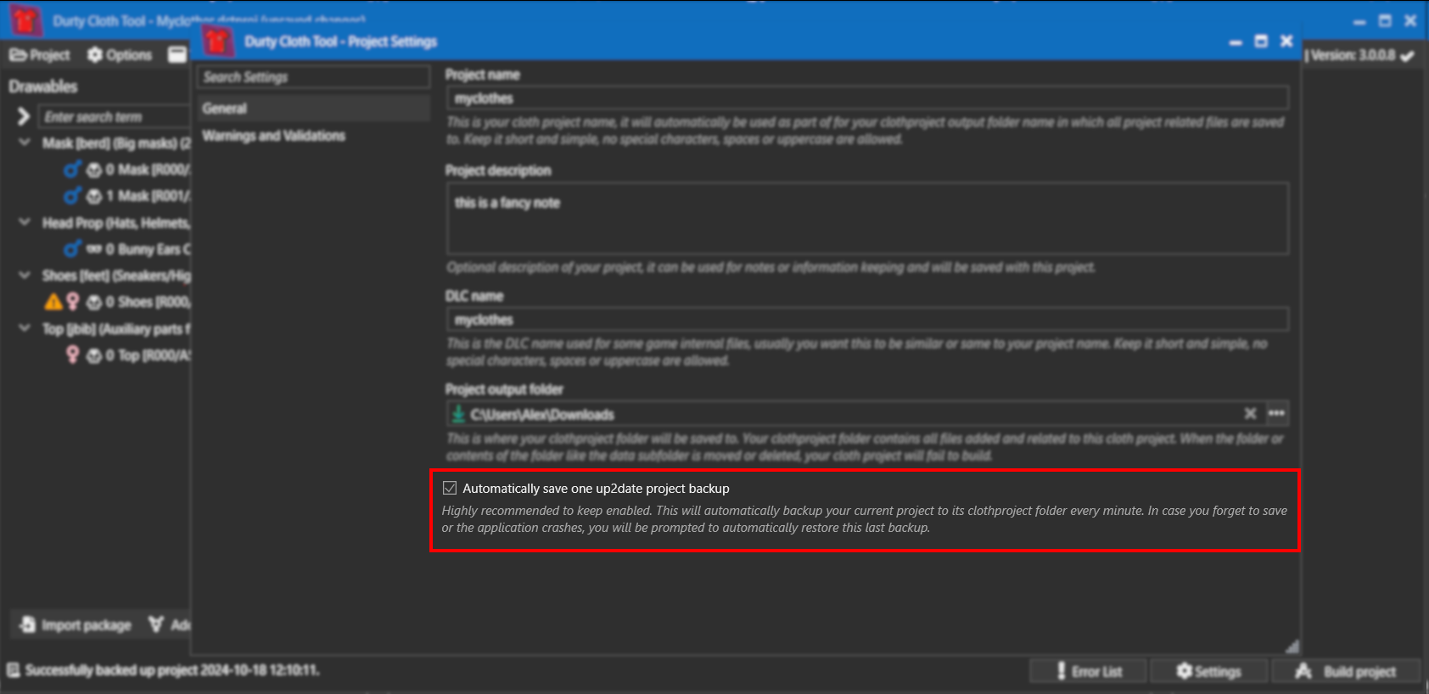Collapse the Shoes [feet] drawable group
The height and width of the screenshot is (694, 1429).
[25, 275]
